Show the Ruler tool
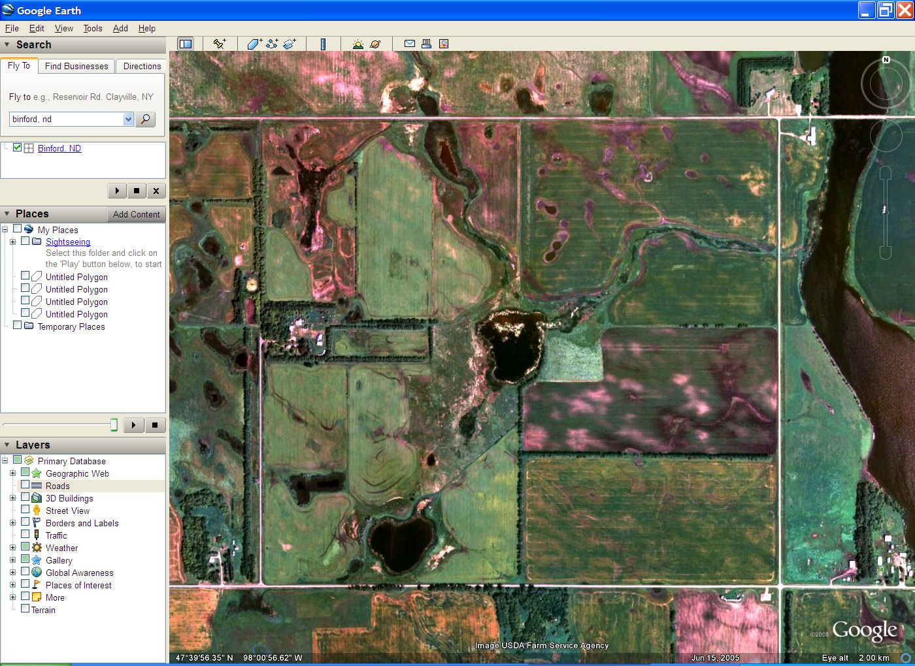915x666 pixels. coord(323,44)
